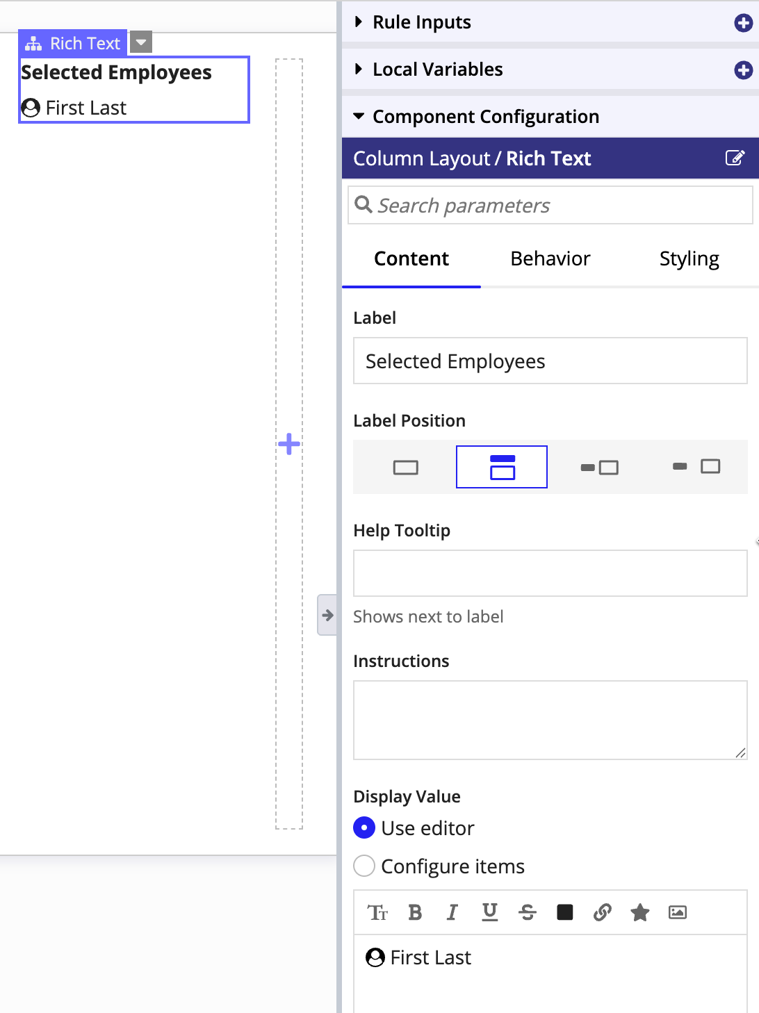Image resolution: width=759 pixels, height=1013 pixels.
Task: Switch to the Behavior tab
Action: [x=550, y=258]
